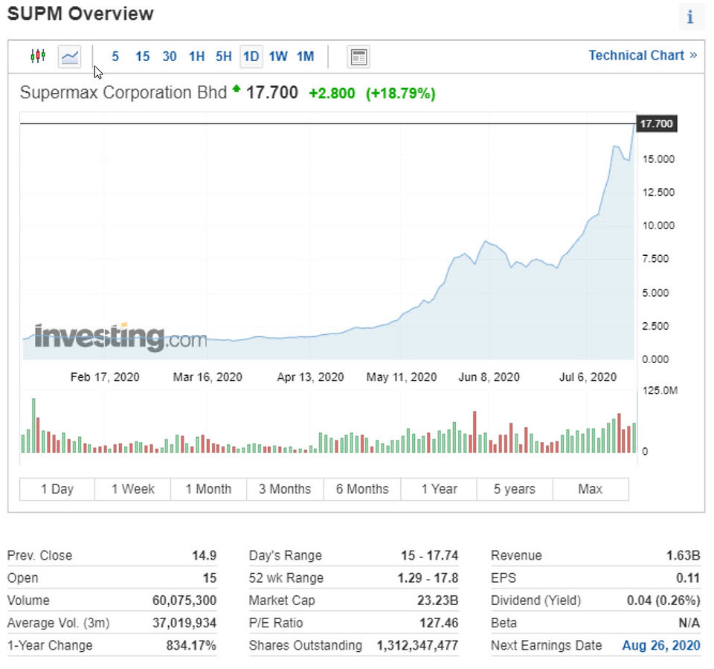Click the Revenue value 1.63B
Viewport: 714px width, 669px height.
683,556
